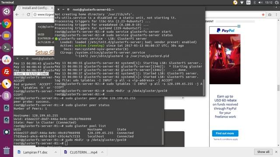Click scrollbar of glusterfs-server-01 terminal

[163, 137]
